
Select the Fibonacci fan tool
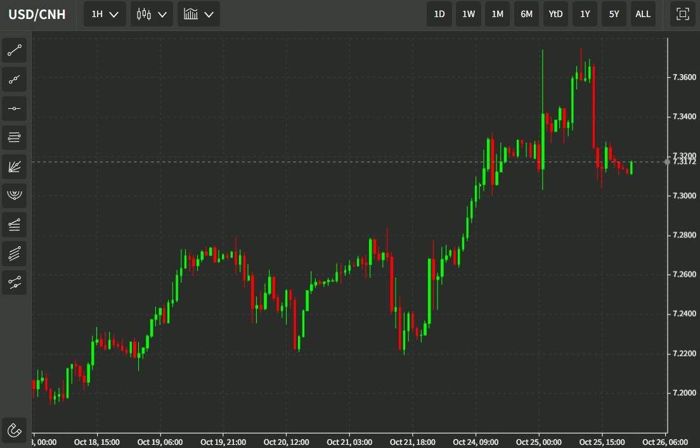[x=15, y=166]
